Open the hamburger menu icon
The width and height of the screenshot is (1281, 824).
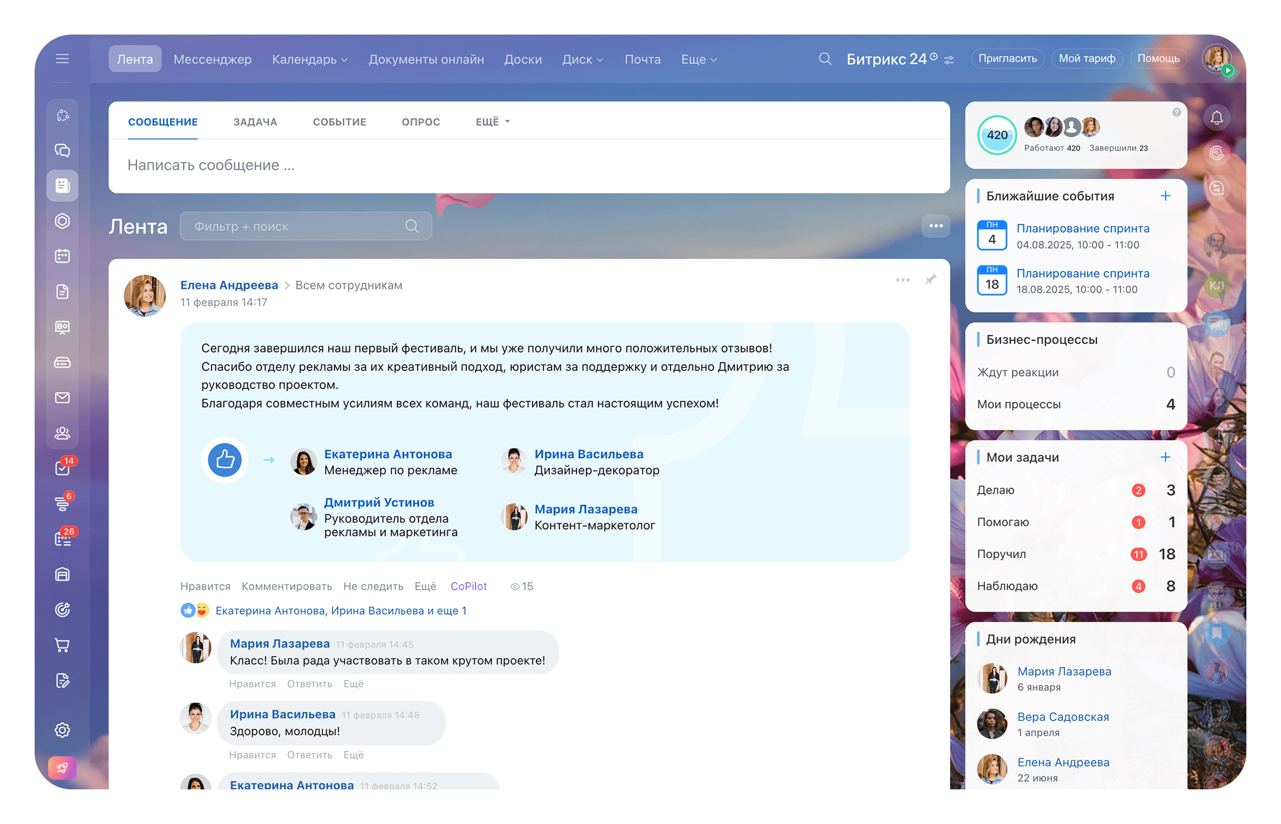click(x=62, y=59)
